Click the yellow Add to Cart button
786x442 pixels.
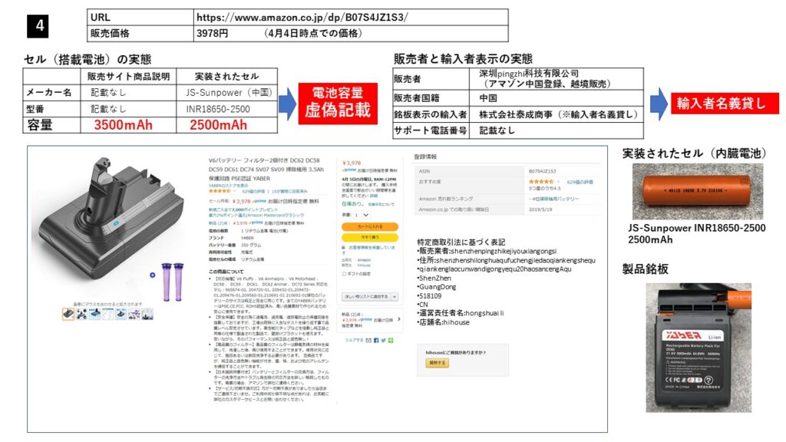369,227
